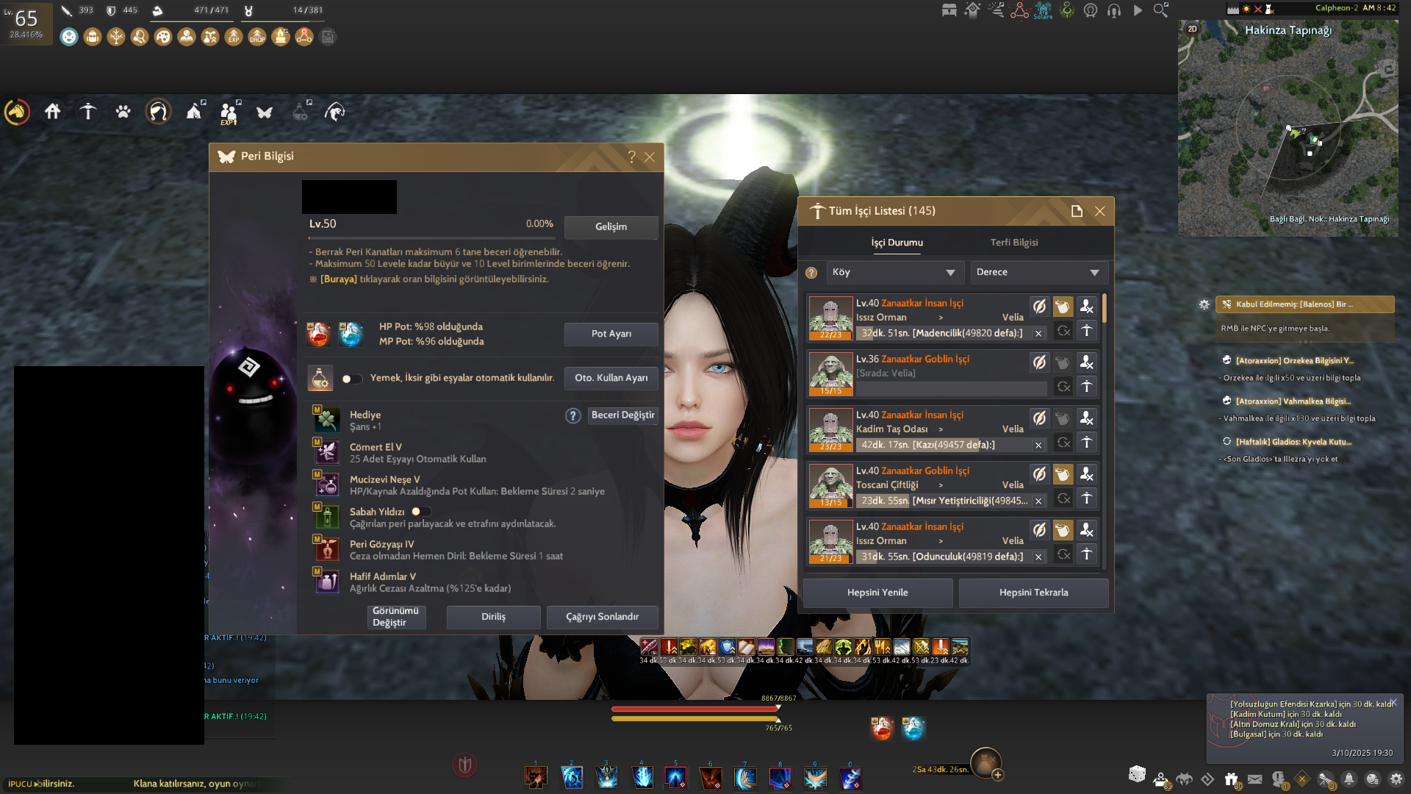Toggle the Sabah Yıldızı switch
1411x794 pixels.
click(421, 512)
